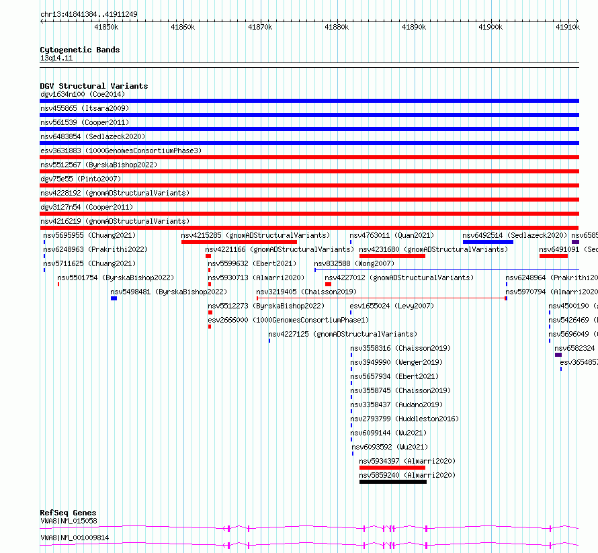Open nsv5512273 (ByrskaBishop2022) label
The image size is (598, 553).
click(266, 306)
